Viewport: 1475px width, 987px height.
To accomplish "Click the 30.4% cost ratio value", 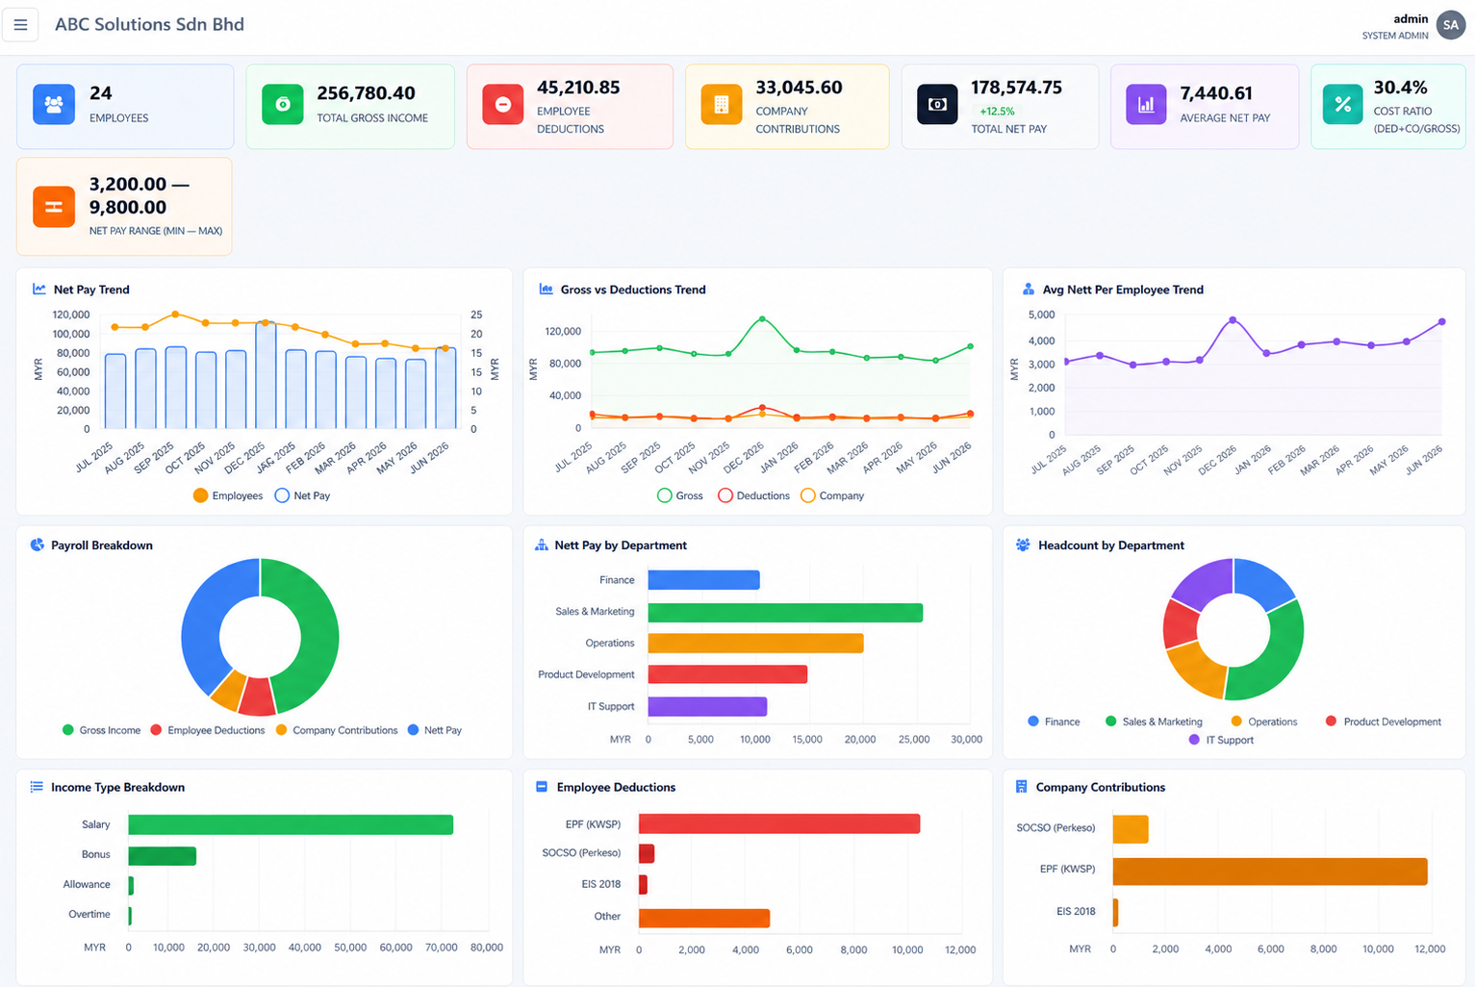I will [1400, 88].
